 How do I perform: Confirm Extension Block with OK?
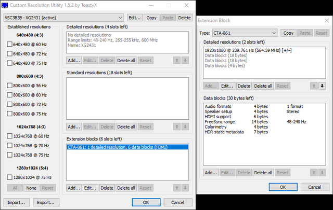(283, 187)
